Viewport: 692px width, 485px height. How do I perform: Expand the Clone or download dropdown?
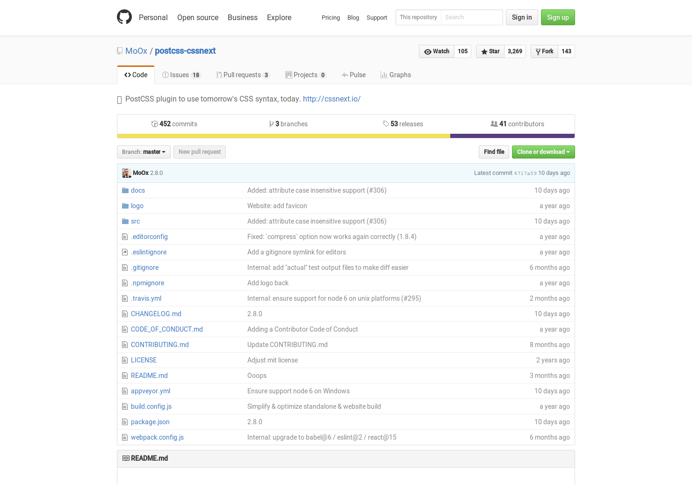pyautogui.click(x=543, y=152)
